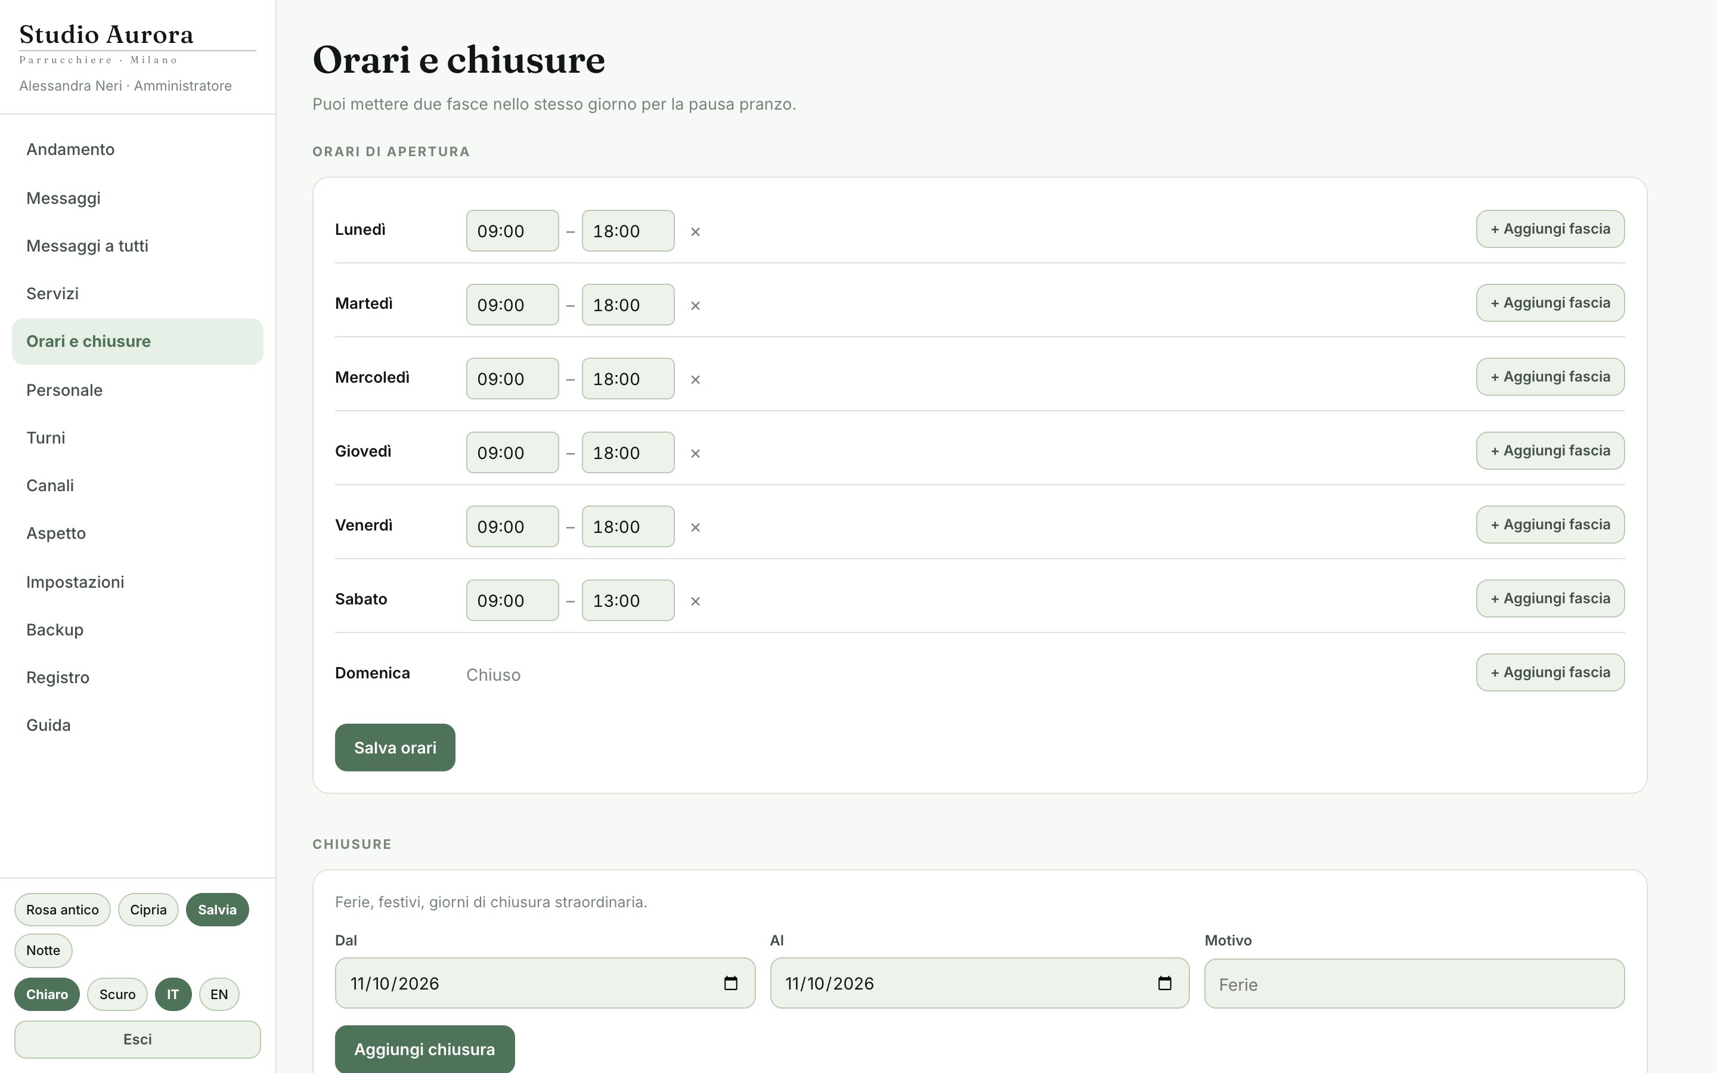Open the Personale section
The height and width of the screenshot is (1073, 1717).
[138, 390]
